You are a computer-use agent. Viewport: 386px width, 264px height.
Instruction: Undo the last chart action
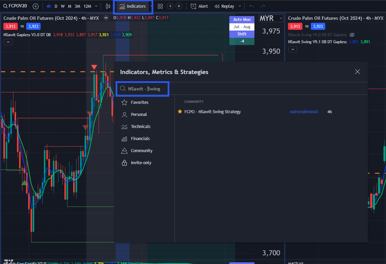pos(251,6)
